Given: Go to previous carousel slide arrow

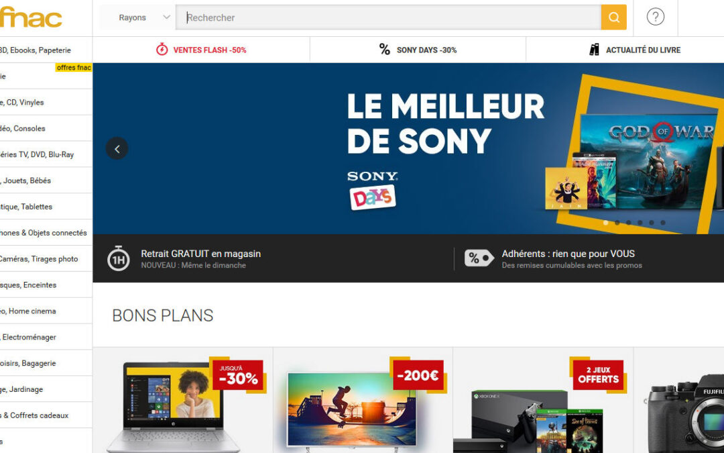Looking at the screenshot, I should pyautogui.click(x=117, y=148).
